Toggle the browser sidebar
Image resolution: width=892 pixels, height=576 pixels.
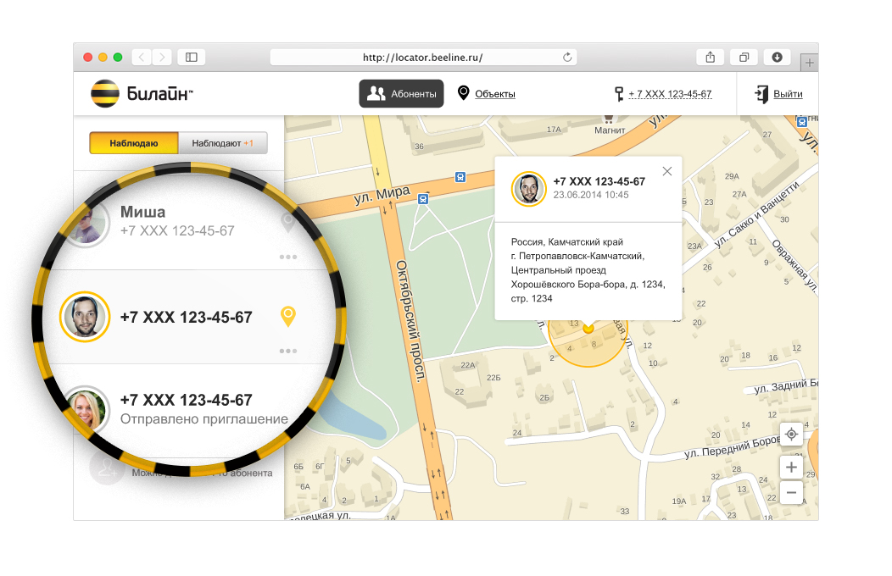click(192, 58)
